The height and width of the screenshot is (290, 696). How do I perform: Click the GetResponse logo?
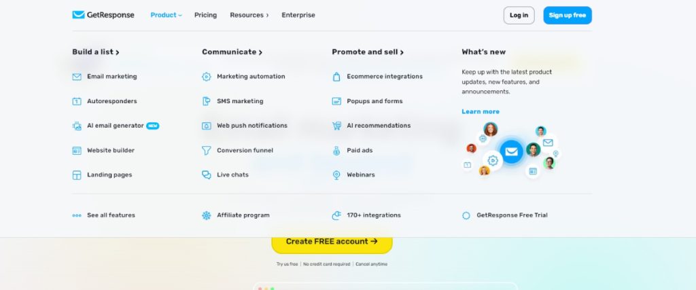click(103, 15)
